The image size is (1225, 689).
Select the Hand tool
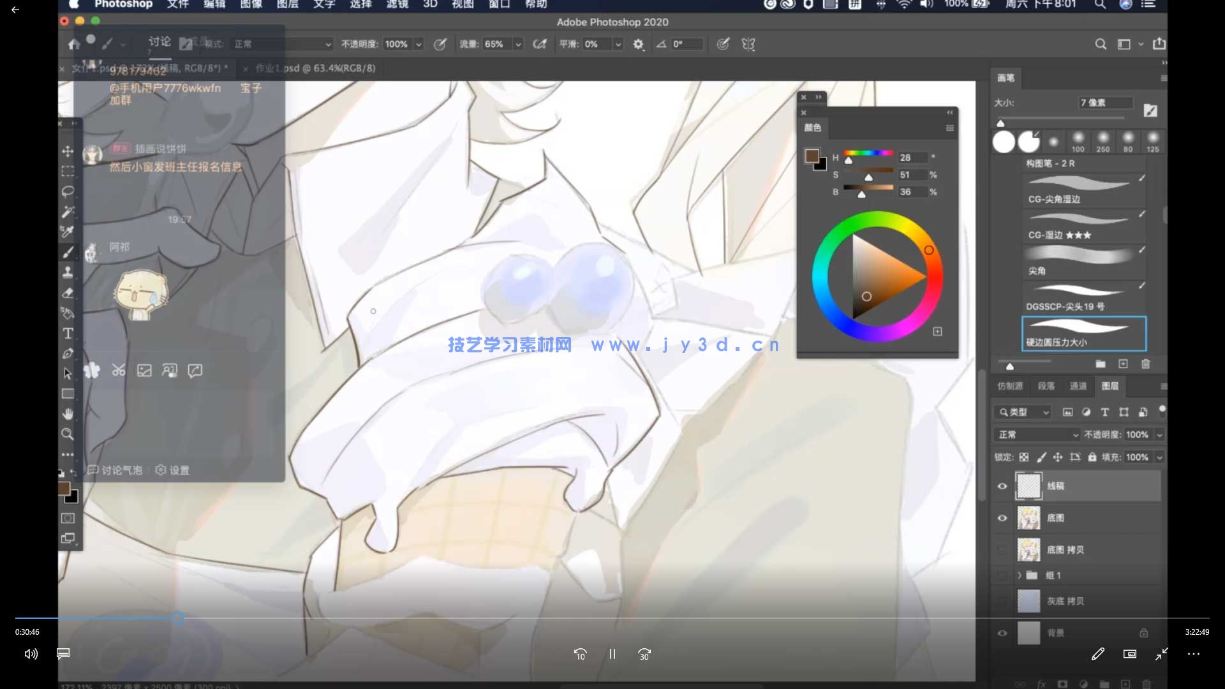[68, 413]
